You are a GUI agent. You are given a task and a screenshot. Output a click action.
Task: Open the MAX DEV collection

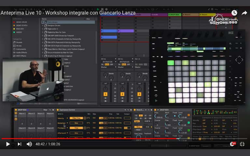19,29
